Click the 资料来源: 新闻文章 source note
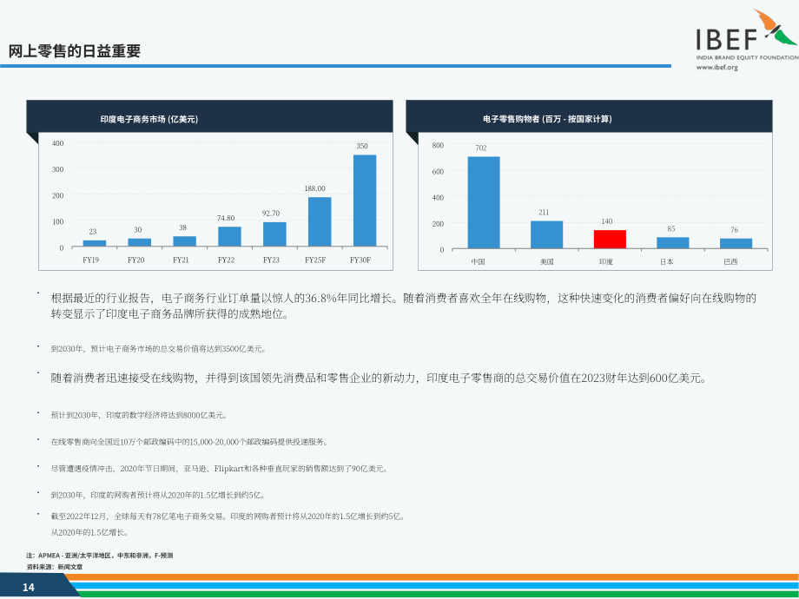 pos(55,567)
